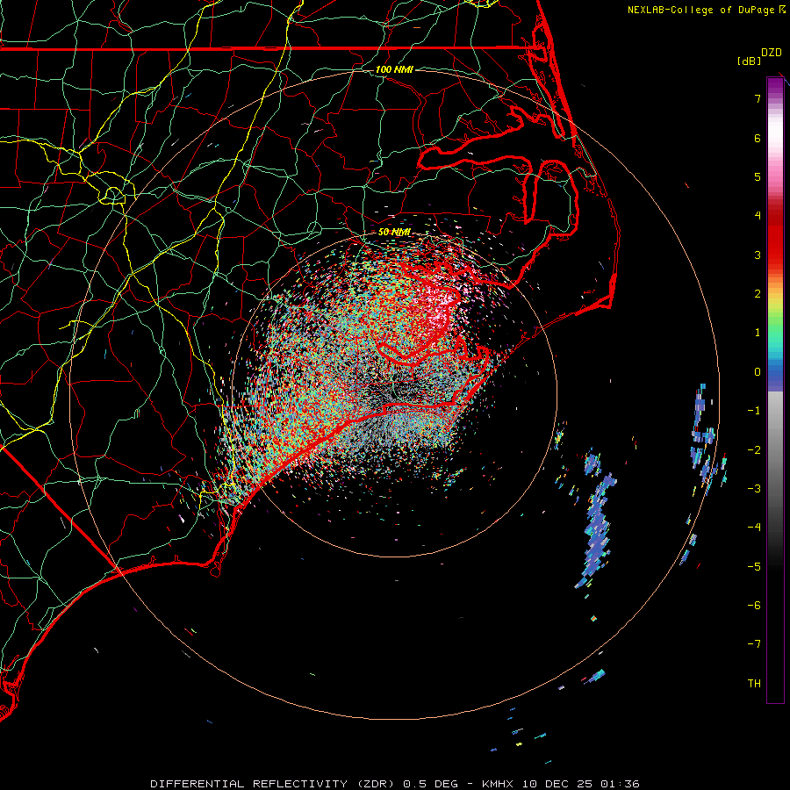Click the large blue echo band offshore southeast
This screenshot has width=790, height=790.
[597, 529]
